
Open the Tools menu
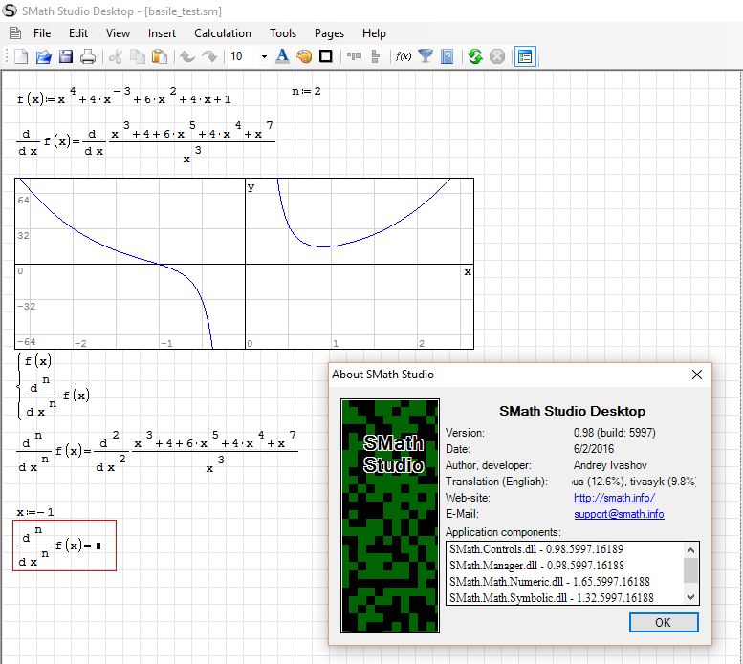[283, 32]
